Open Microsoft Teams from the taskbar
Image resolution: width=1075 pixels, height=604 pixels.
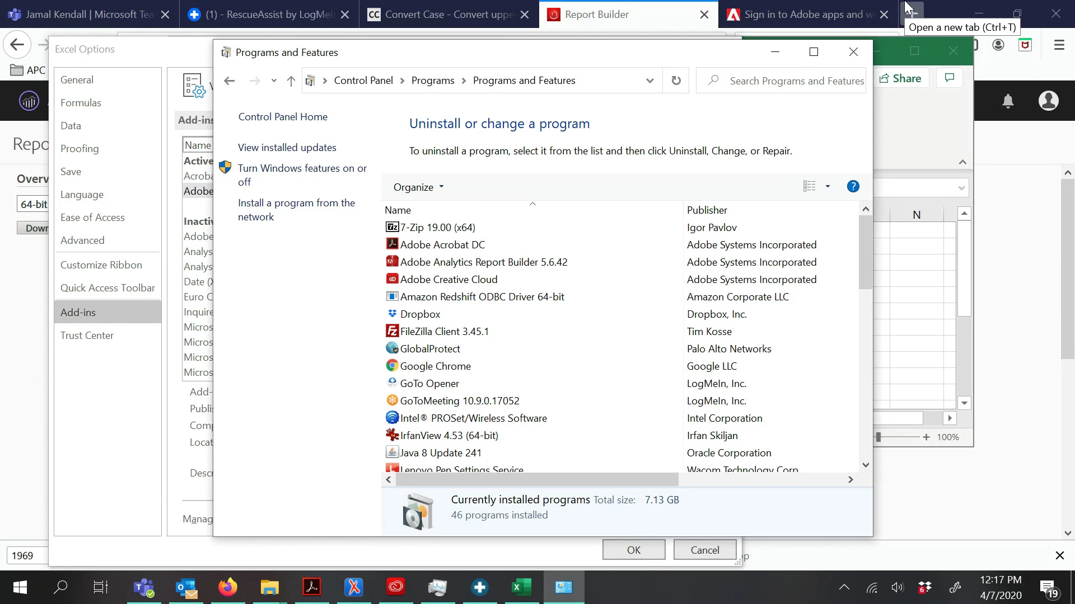pos(144,587)
